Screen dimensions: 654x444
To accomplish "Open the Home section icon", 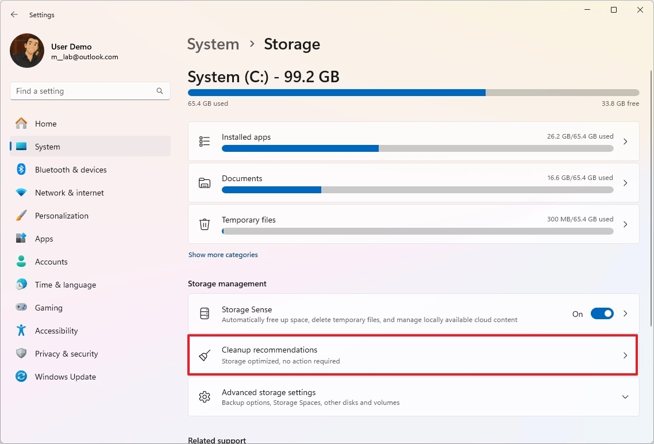I will point(21,124).
